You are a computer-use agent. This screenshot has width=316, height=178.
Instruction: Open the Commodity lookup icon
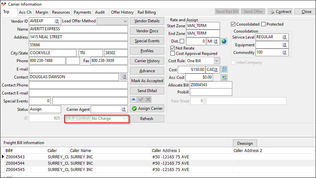pyautogui.click(x=284, y=53)
